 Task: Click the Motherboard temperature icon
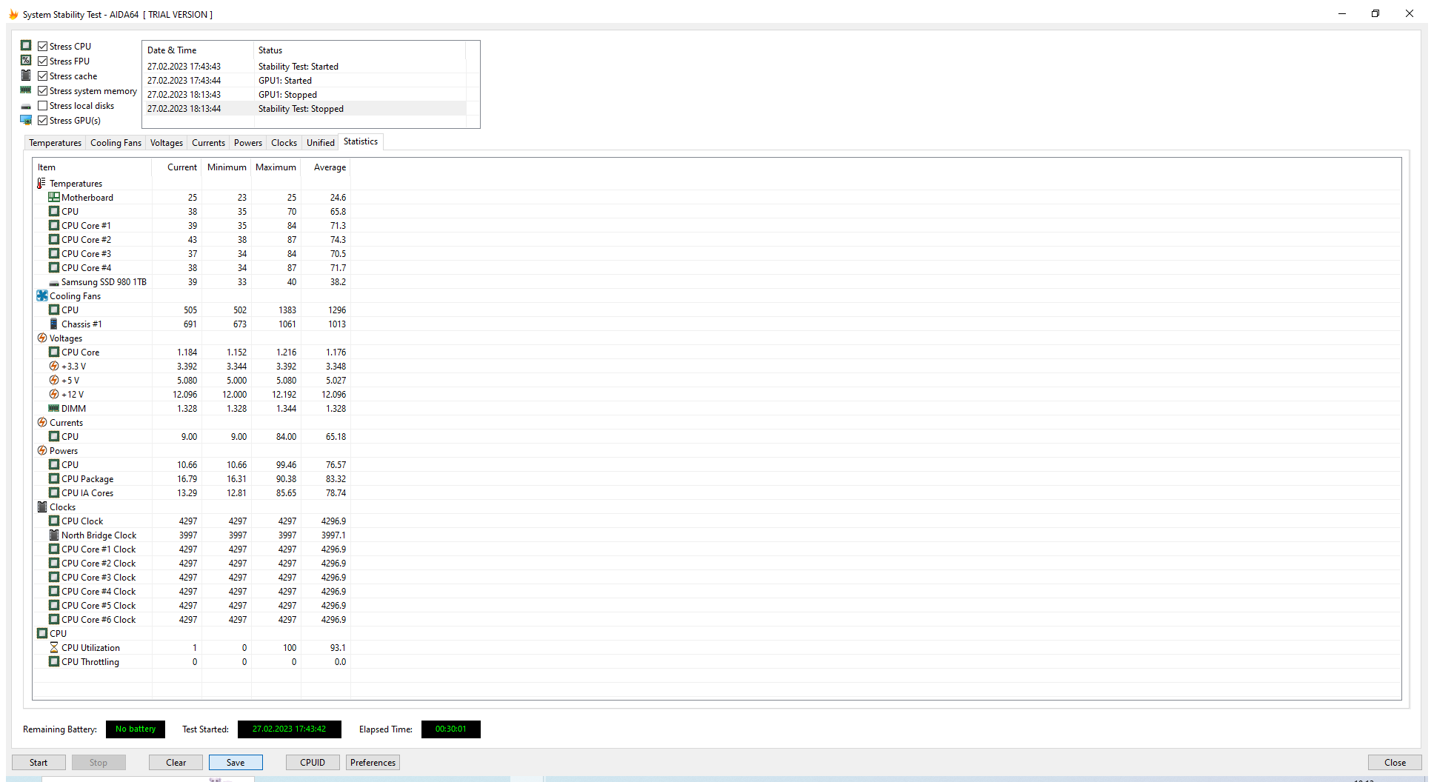(x=53, y=197)
